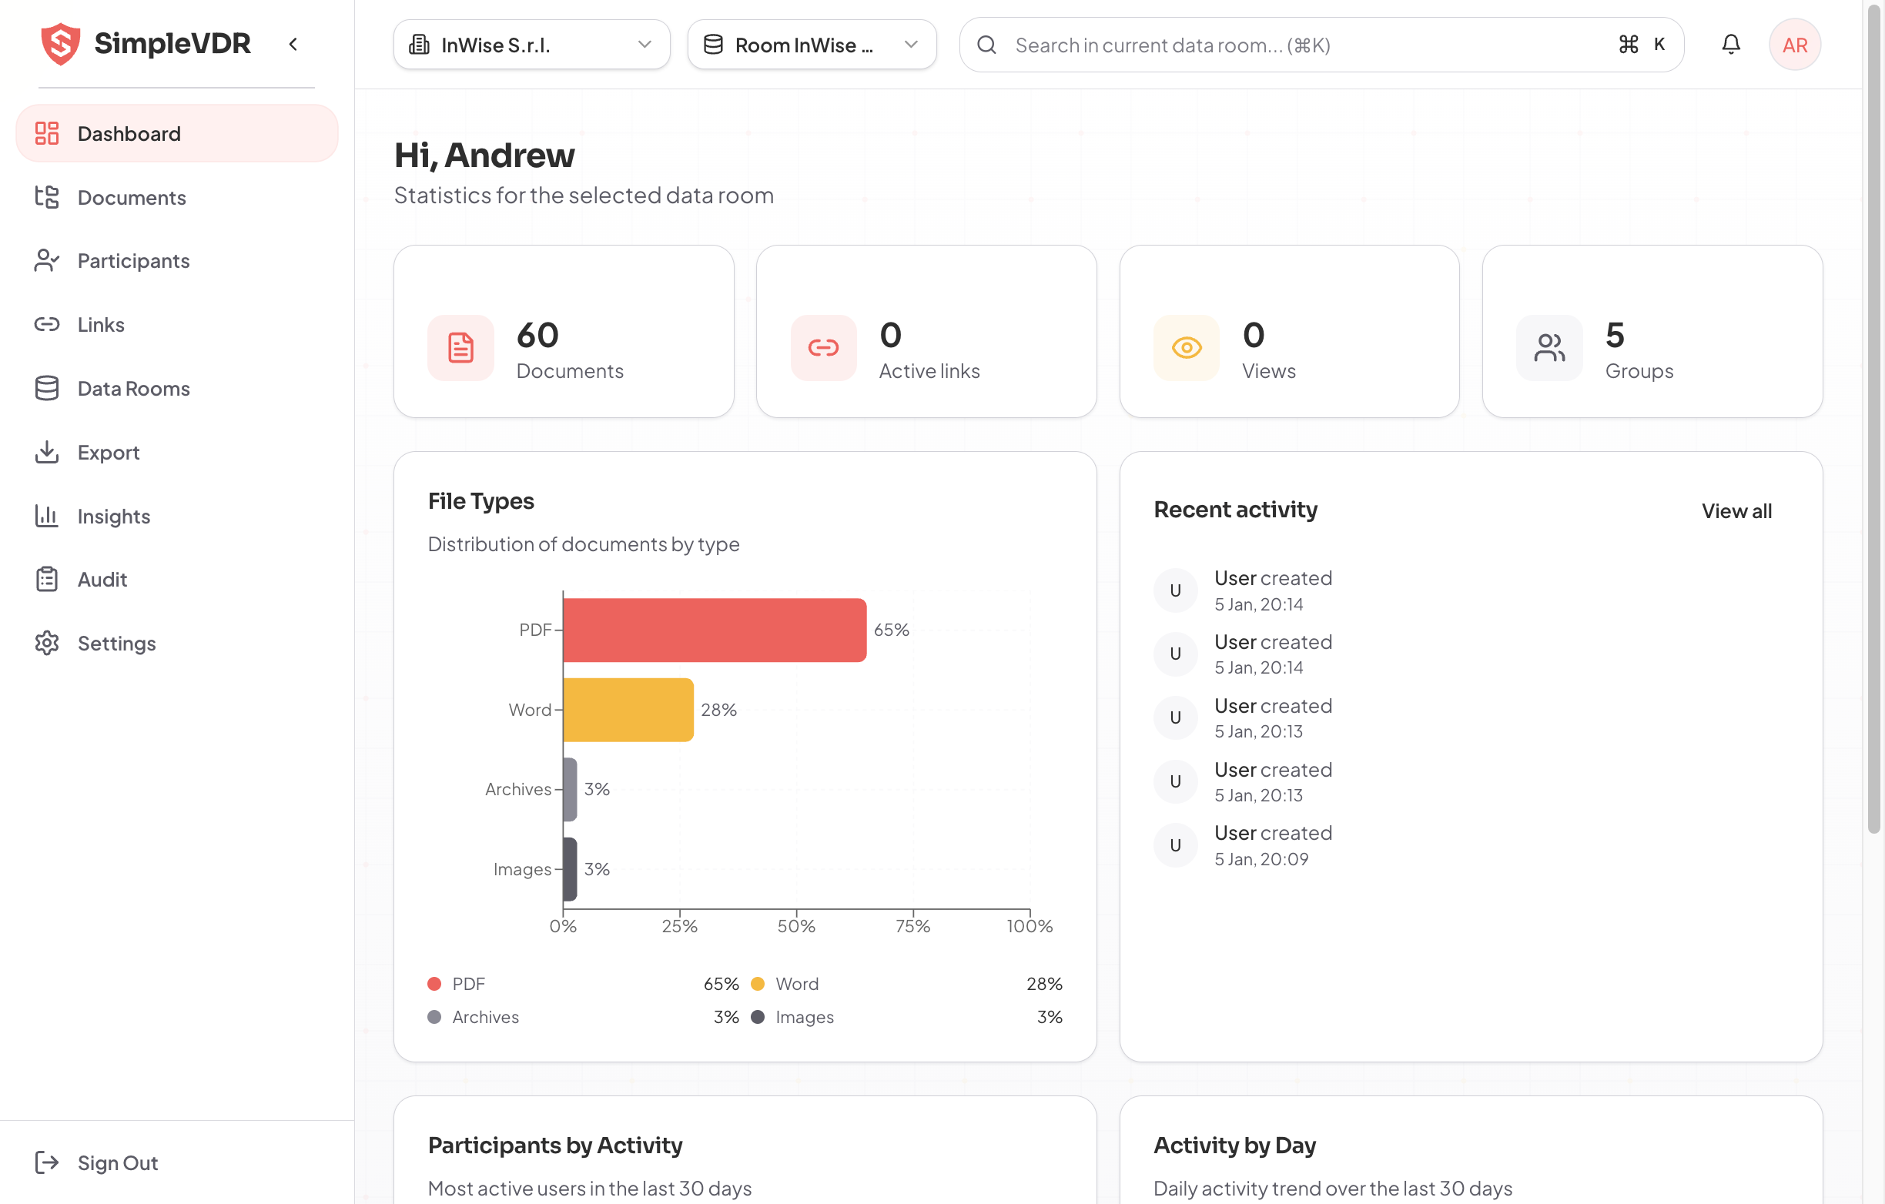Open Settings from the sidebar
Viewport: 1885px width, 1204px height.
(x=116, y=643)
